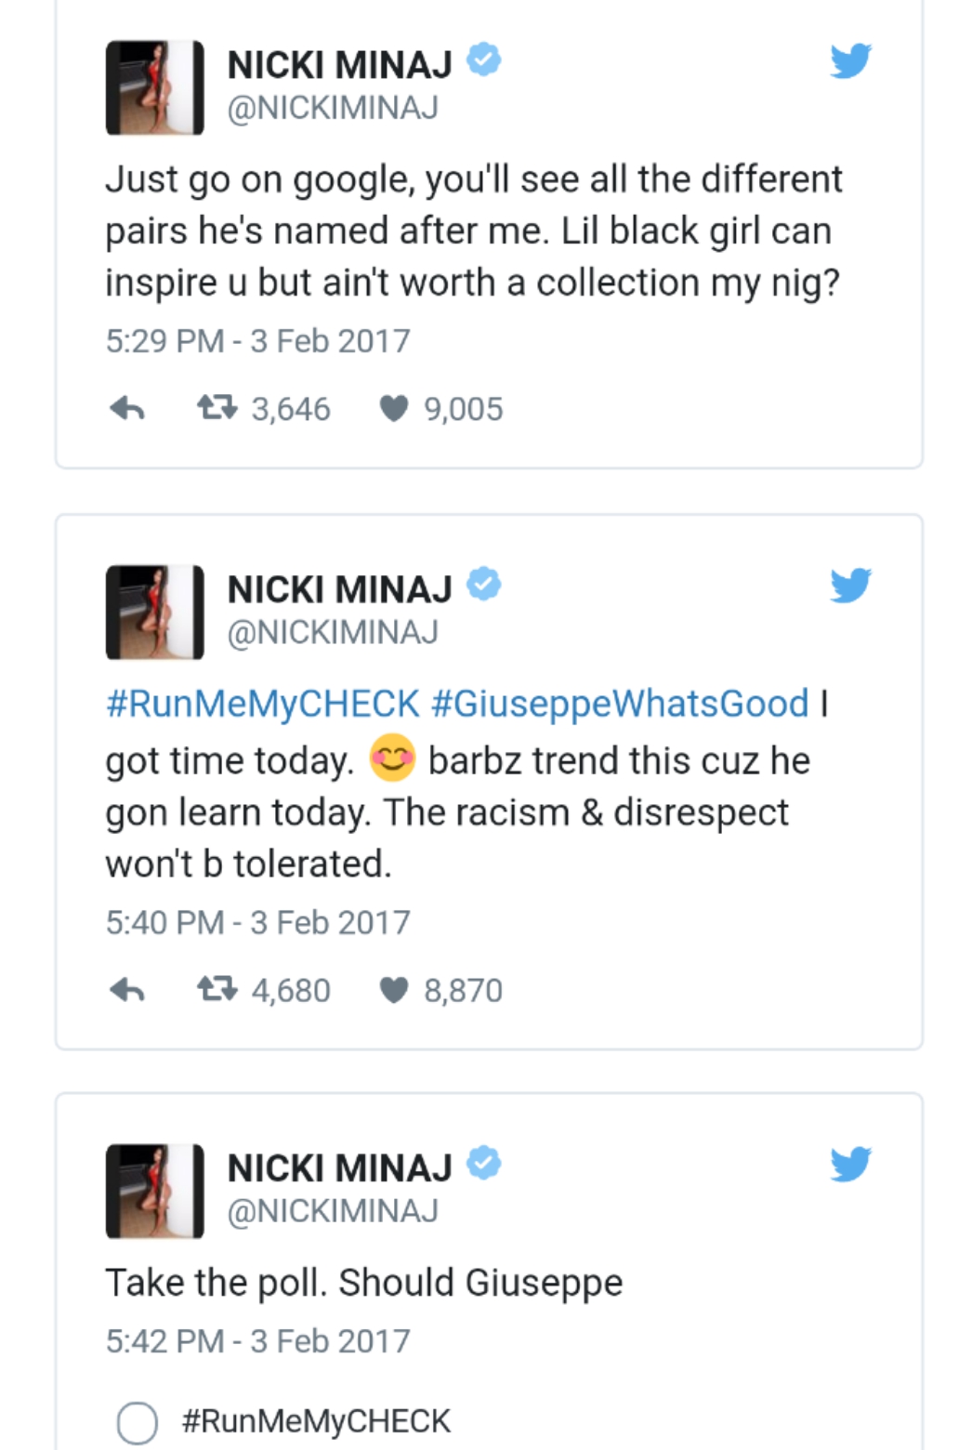Retweet the tweet with 3,646 retweets
The width and height of the screenshot is (972, 1450).
tap(217, 408)
